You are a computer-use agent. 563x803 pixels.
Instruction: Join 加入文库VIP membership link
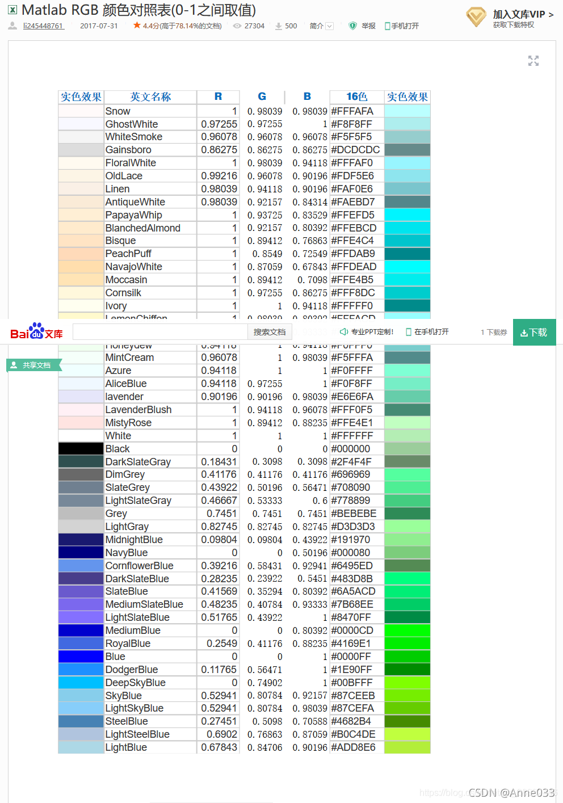[x=523, y=14]
